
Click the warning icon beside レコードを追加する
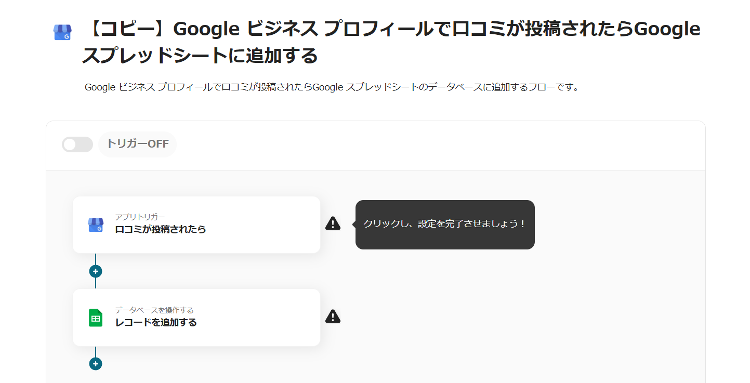click(333, 316)
